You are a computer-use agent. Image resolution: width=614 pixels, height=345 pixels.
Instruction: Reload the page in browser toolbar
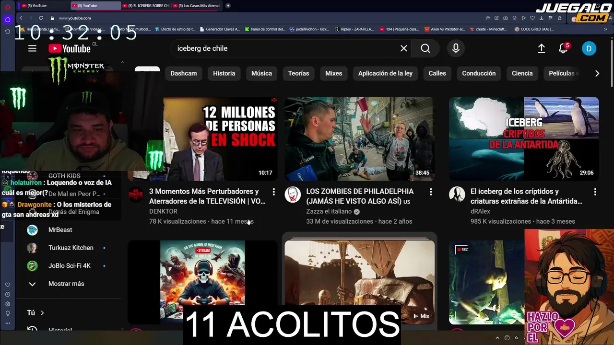[41, 18]
